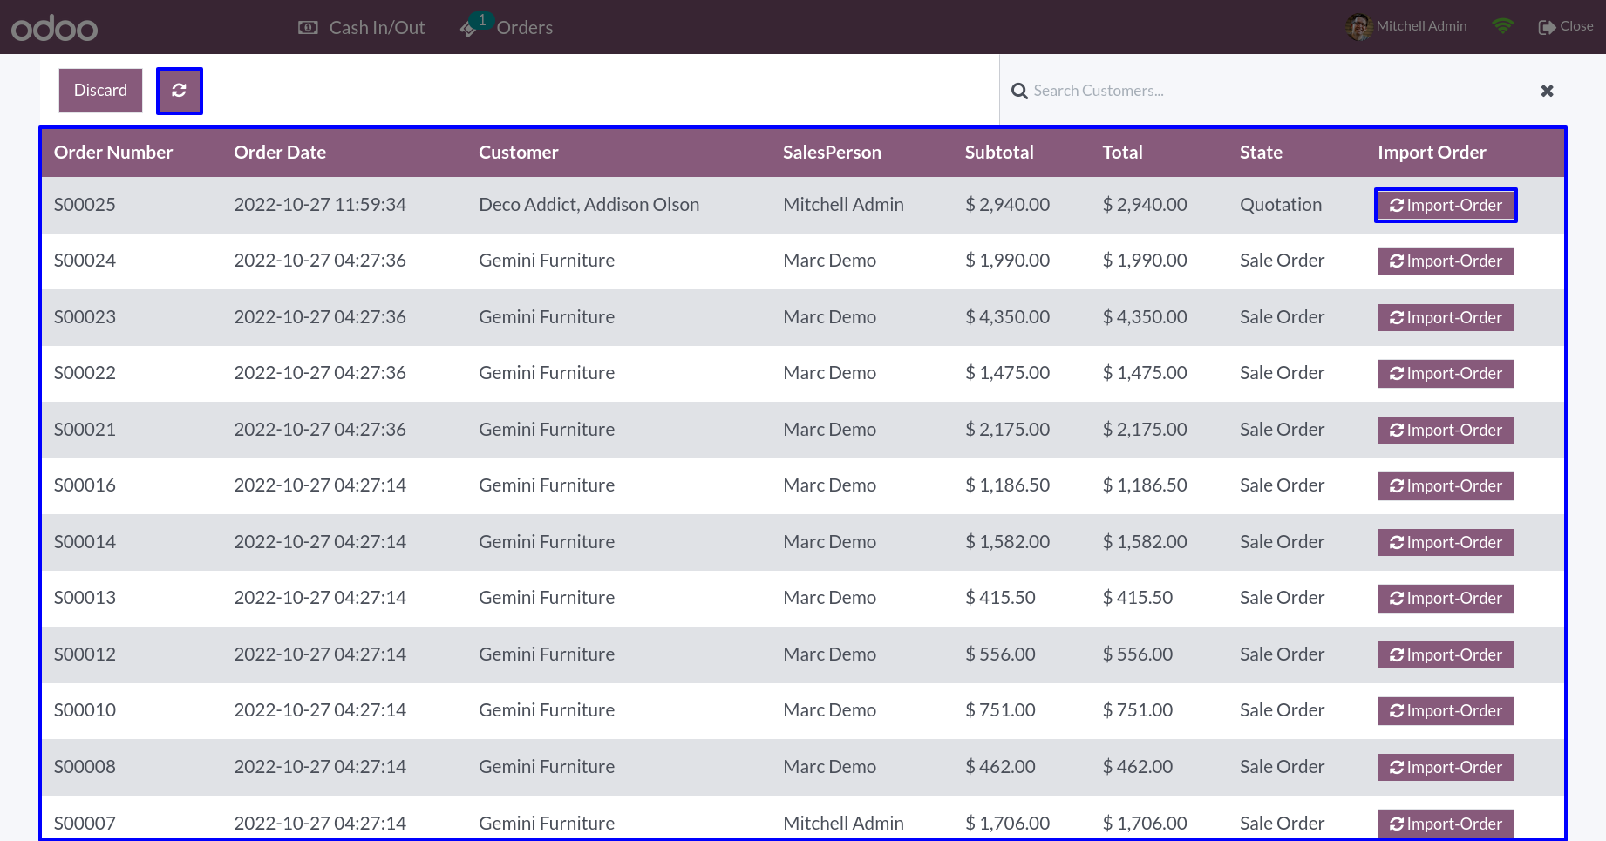Click the Order Date column header
This screenshot has width=1606, height=841.
[280, 153]
